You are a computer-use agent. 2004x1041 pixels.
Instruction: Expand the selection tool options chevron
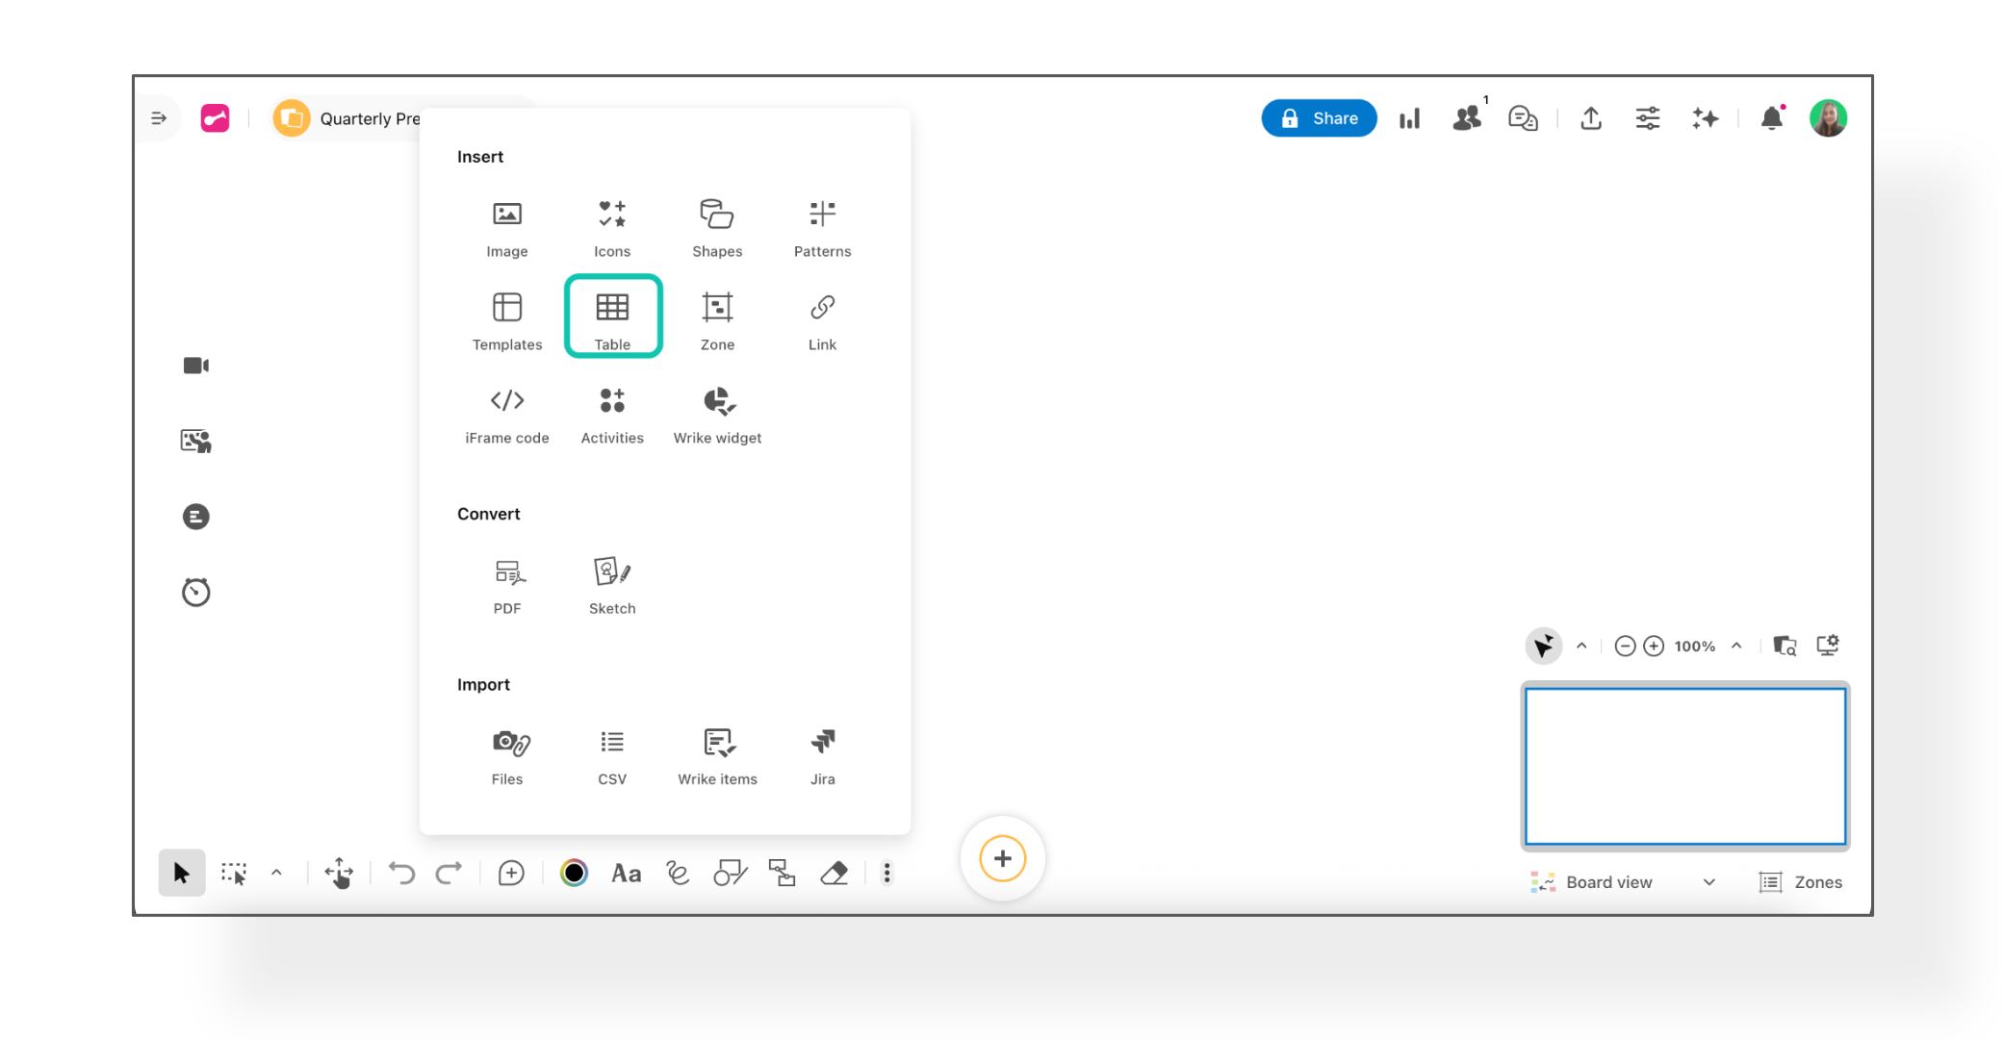point(276,873)
